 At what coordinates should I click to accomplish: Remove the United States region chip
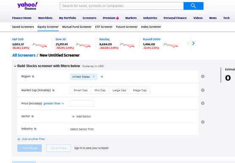tap(94, 77)
